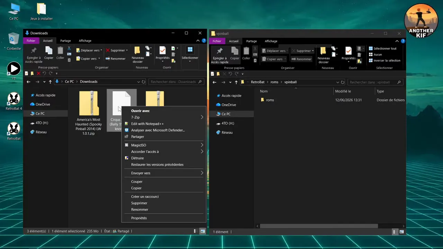Click Sélectionner tout in vpinball ribbon

point(382,48)
